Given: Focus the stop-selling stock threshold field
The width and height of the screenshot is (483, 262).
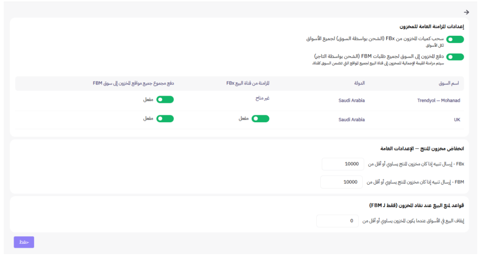Looking at the screenshot, I should 338,221.
